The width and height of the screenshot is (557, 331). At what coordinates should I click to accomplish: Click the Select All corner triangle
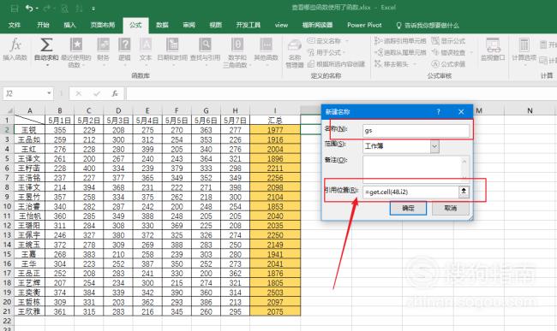coord(10,110)
